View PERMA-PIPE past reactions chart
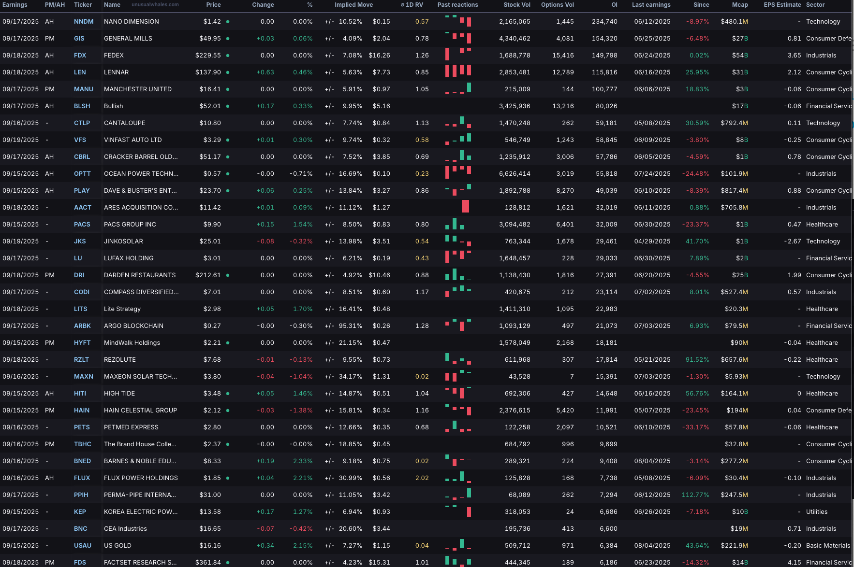 tap(458, 494)
